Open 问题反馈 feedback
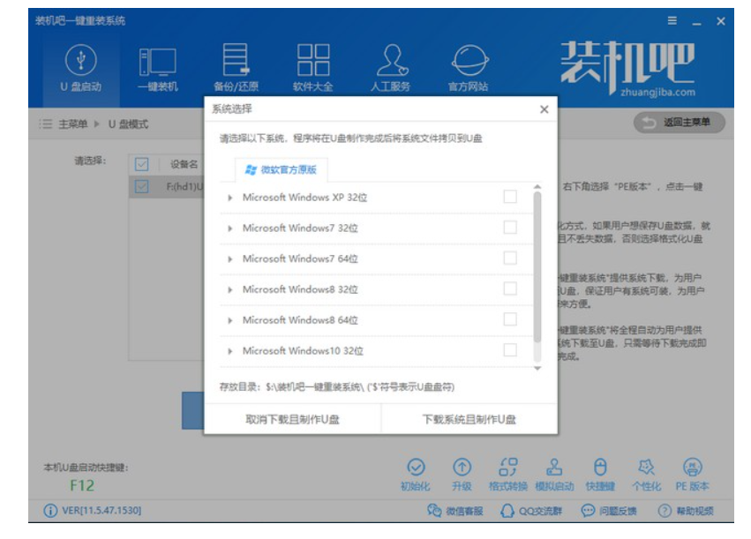 pos(609,511)
